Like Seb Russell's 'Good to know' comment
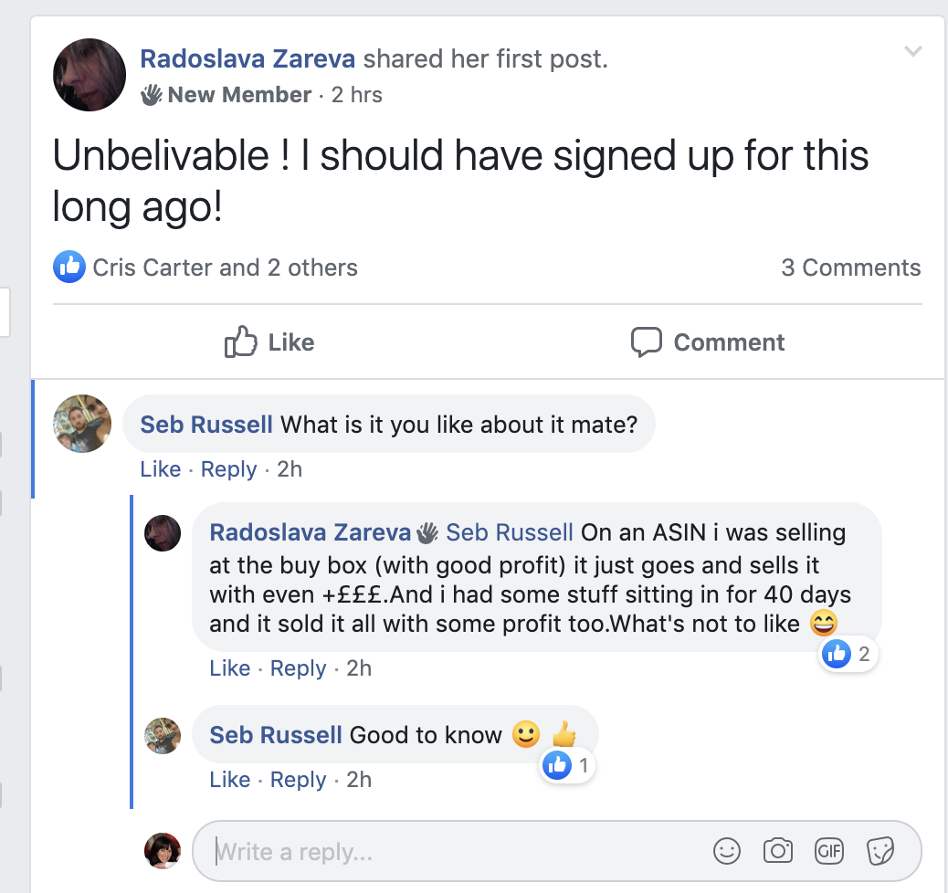The height and width of the screenshot is (893, 948). tap(229, 780)
